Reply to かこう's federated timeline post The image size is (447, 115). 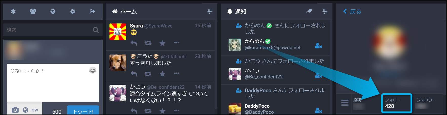[134, 111]
